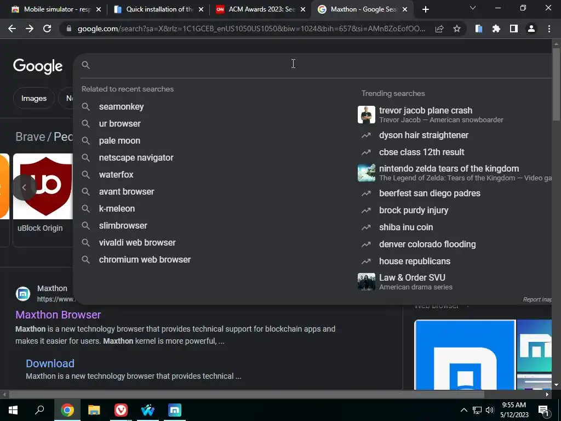The height and width of the screenshot is (421, 561).
Task: Expand the tab search chevron in title bar
Action: point(473,8)
